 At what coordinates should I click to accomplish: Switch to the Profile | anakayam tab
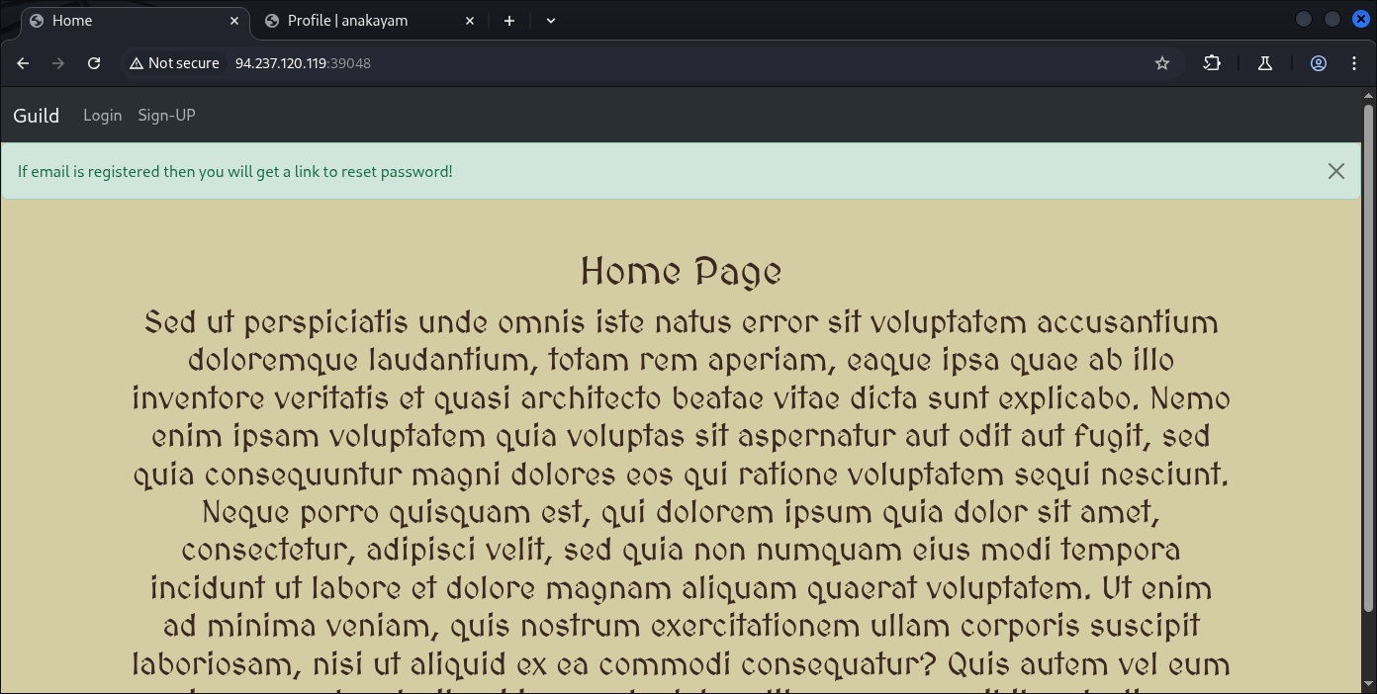(347, 21)
